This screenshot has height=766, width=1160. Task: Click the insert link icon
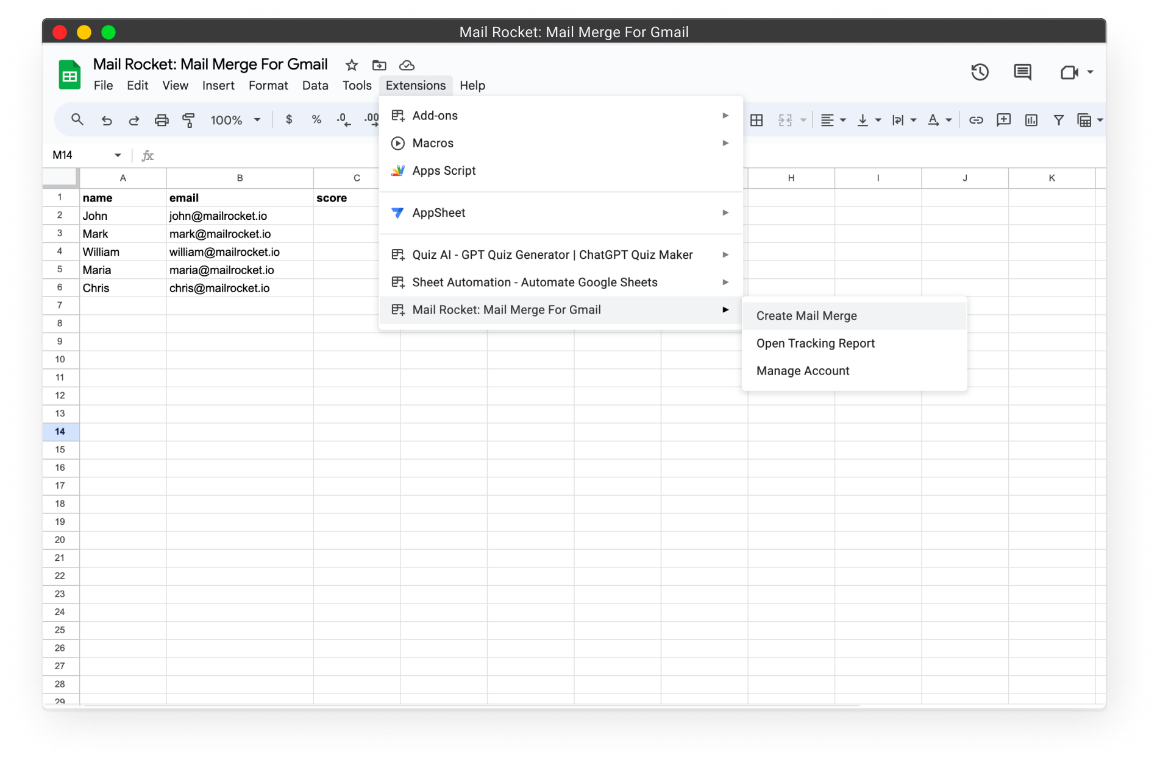[976, 120]
